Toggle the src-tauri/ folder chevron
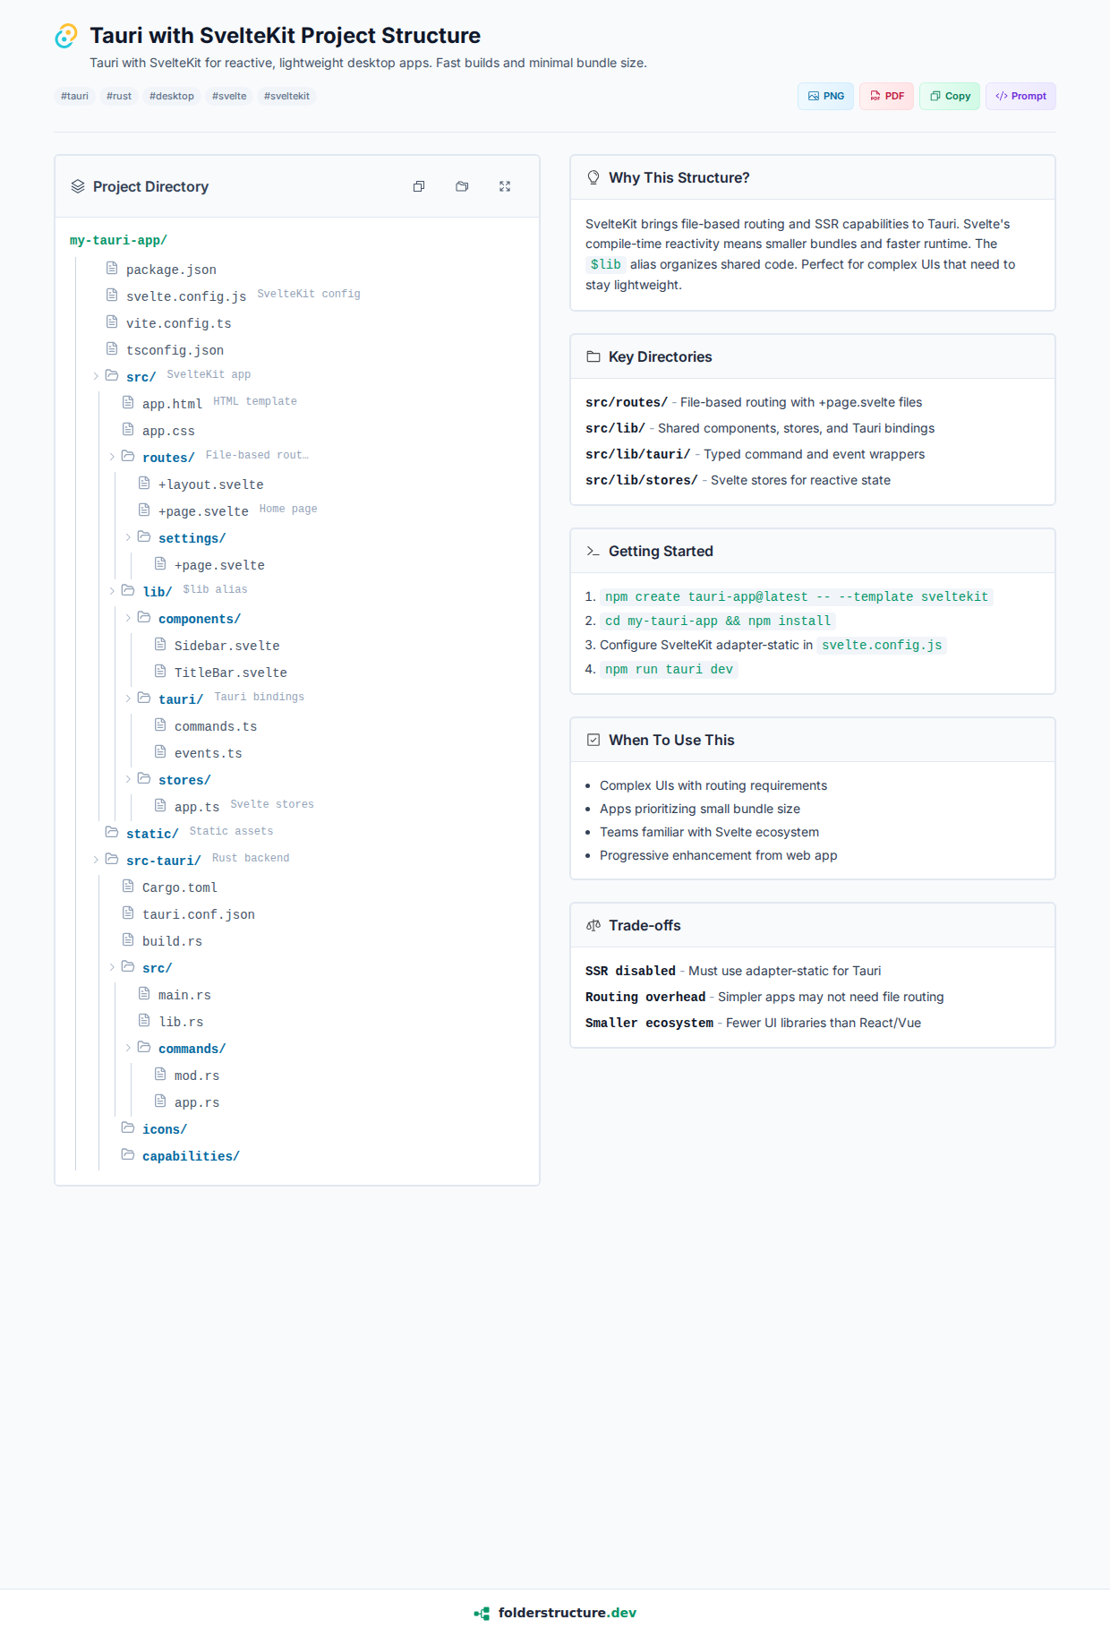The image size is (1110, 1637). click(x=96, y=860)
